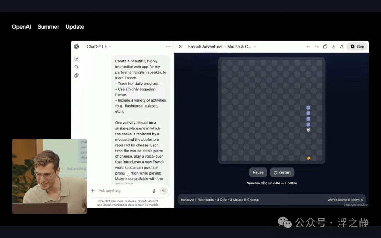This screenshot has height=238, width=381.
Task: Click the "2 Quiz" hotkey label
Action: [222, 200]
